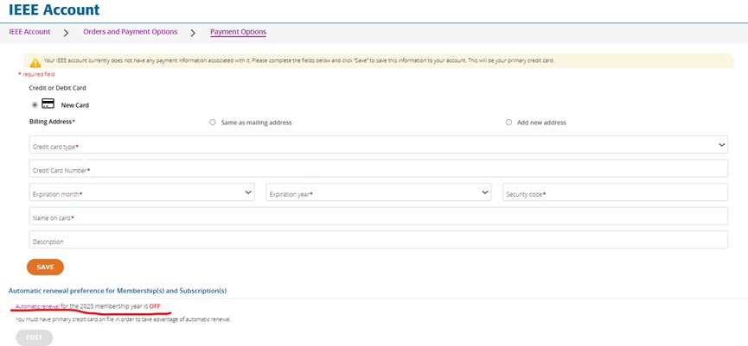Image resolution: width=748 pixels, height=346 pixels.
Task: Click the Payment Options breadcrumb
Action: (x=238, y=32)
